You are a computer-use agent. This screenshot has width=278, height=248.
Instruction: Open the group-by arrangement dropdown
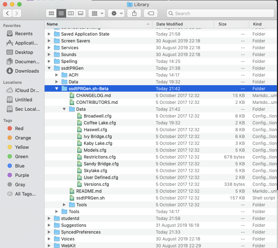[96, 13]
